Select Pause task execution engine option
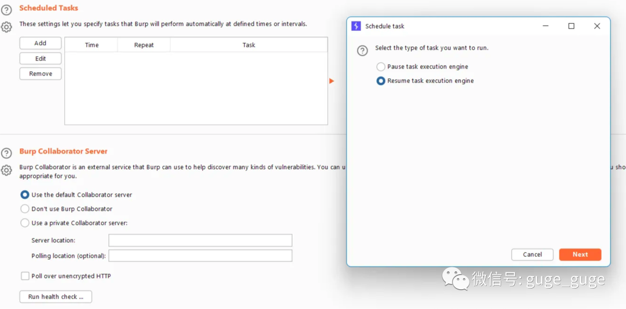The height and width of the screenshot is (309, 626). [x=423, y=67]
